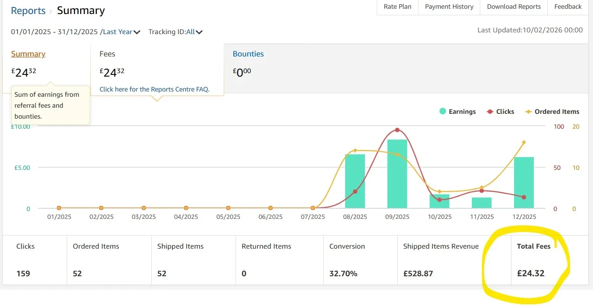Click the circled Total Fees value
The image size is (593, 306).
tap(530, 273)
